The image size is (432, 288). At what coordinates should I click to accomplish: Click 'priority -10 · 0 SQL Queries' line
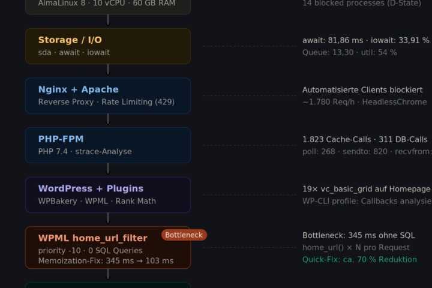(x=91, y=251)
